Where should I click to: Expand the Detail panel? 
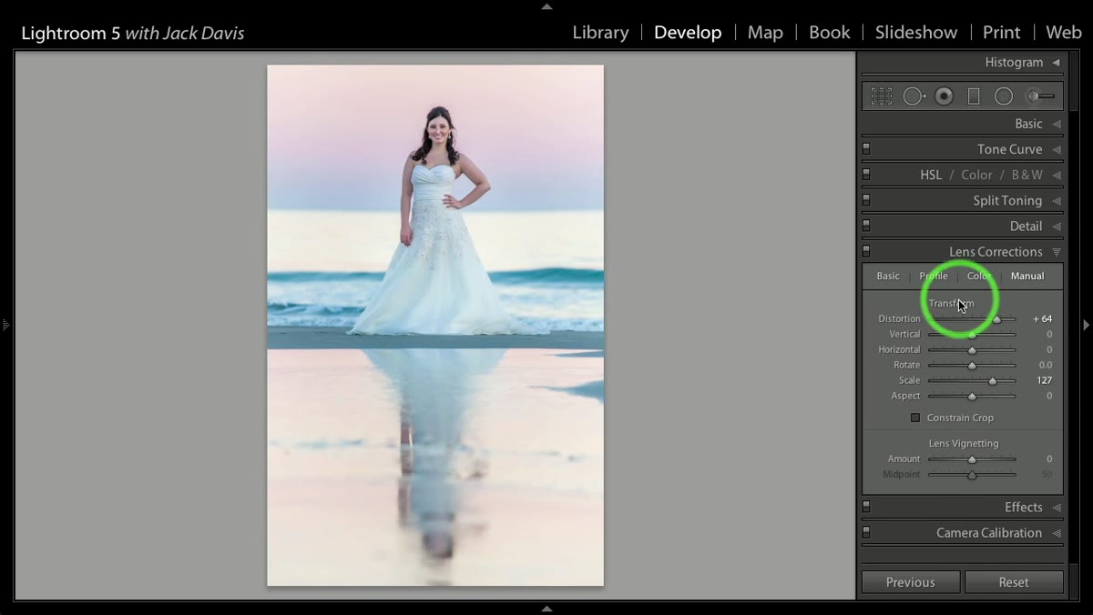click(x=1057, y=226)
